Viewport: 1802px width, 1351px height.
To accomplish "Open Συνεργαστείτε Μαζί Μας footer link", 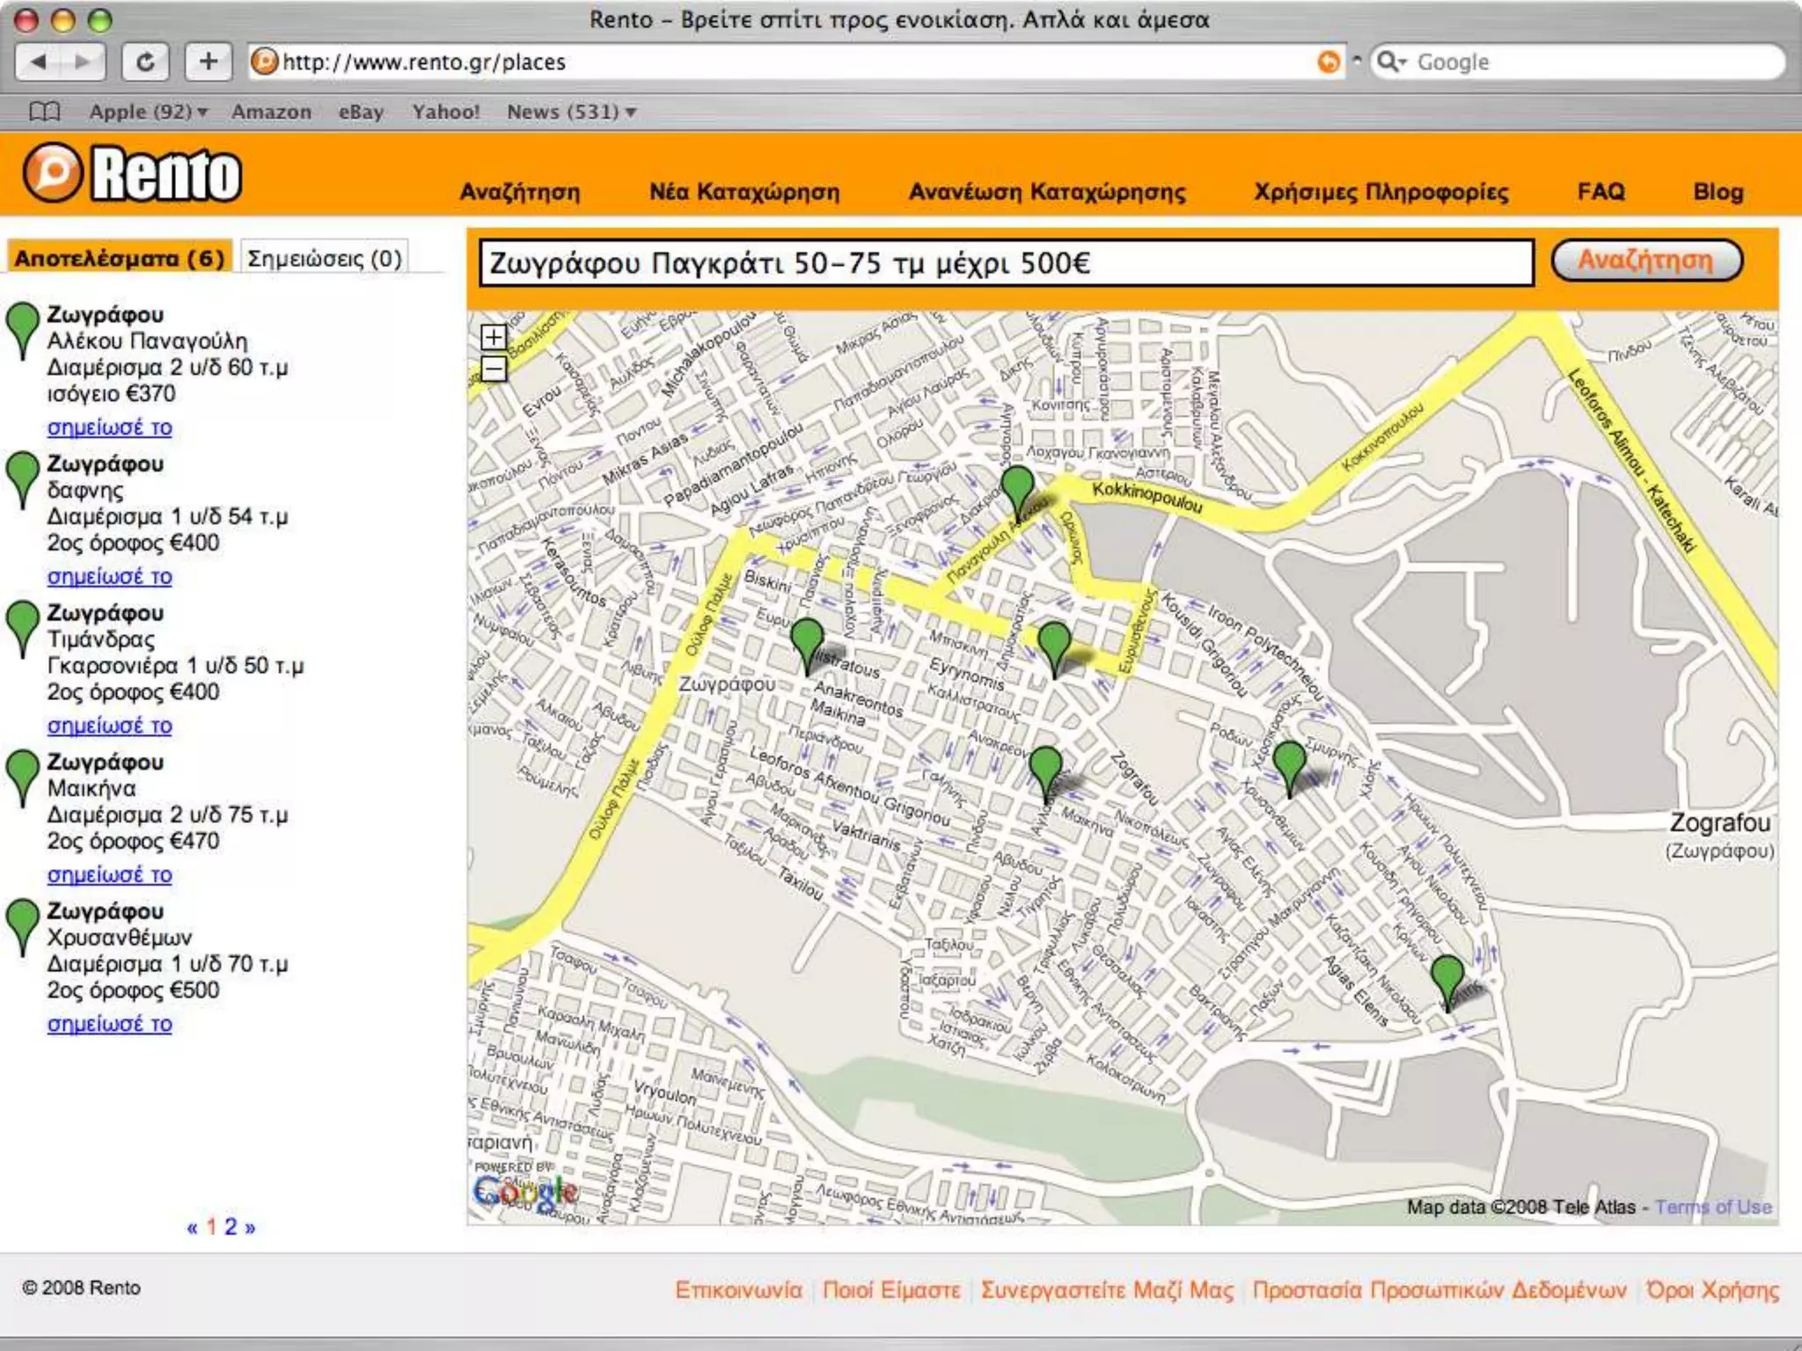I will 1107,1289.
